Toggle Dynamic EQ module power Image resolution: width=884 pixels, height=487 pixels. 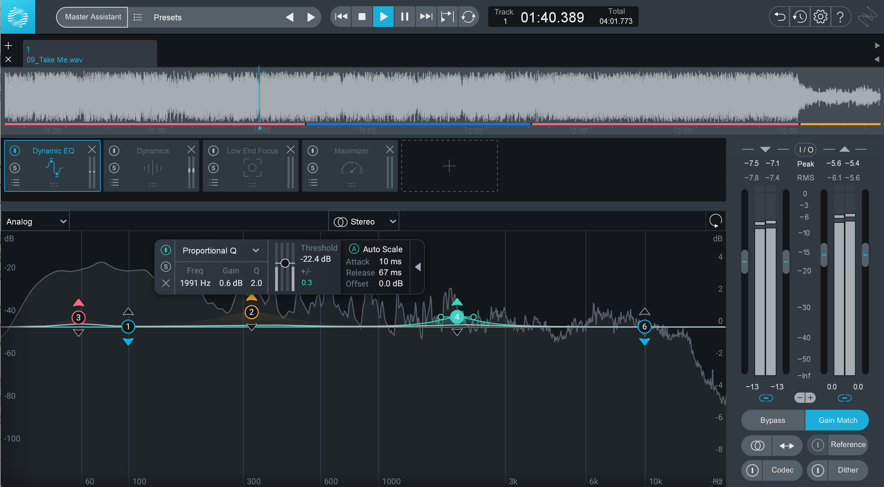[15, 151]
